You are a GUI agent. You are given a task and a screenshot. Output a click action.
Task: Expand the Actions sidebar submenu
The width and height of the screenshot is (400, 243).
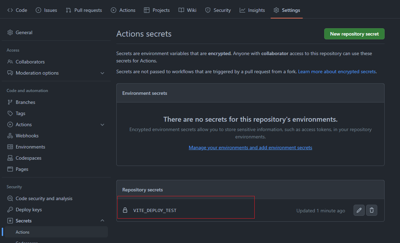[102, 124]
